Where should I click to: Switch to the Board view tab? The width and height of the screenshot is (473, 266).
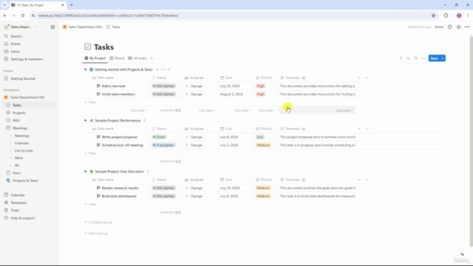pyautogui.click(x=117, y=58)
